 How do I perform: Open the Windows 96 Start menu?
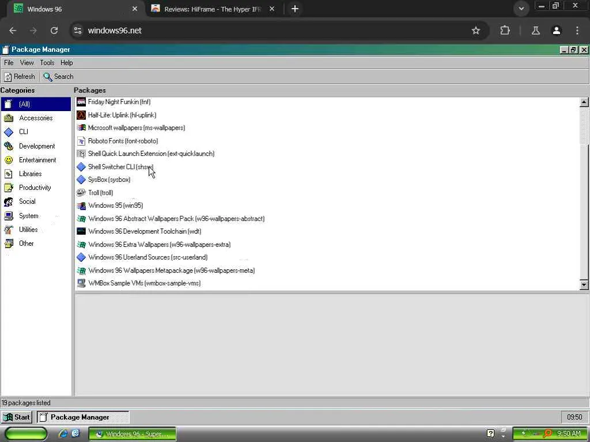tap(17, 417)
